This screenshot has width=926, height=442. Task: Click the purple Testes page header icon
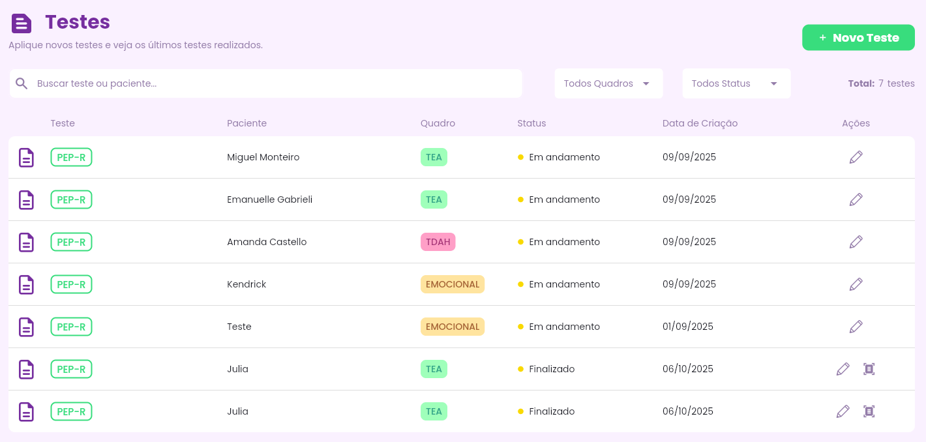point(22,23)
